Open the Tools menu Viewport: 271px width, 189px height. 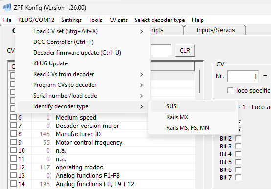coord(95,20)
